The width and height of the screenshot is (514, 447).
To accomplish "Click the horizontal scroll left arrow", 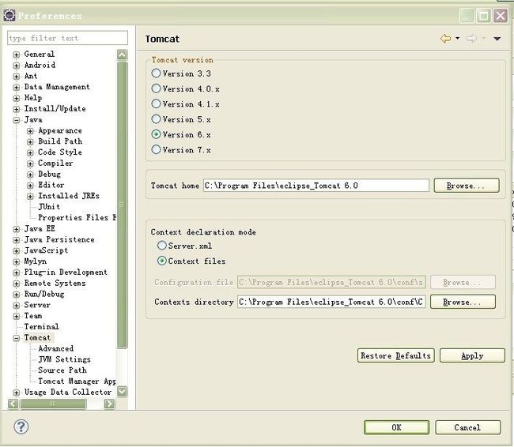I will 13,404.
